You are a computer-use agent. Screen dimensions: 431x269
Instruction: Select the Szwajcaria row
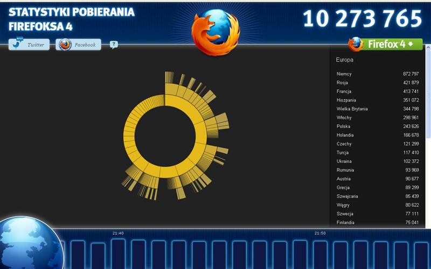pyautogui.click(x=378, y=196)
